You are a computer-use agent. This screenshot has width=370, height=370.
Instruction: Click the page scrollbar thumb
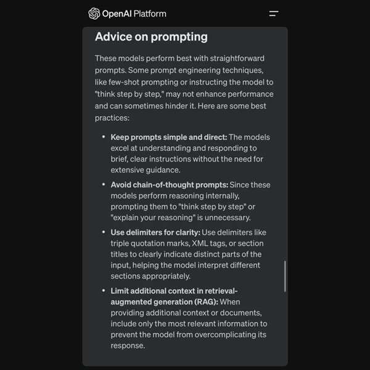[x=284, y=276]
